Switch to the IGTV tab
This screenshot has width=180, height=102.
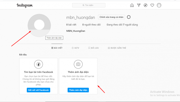(75, 48)
